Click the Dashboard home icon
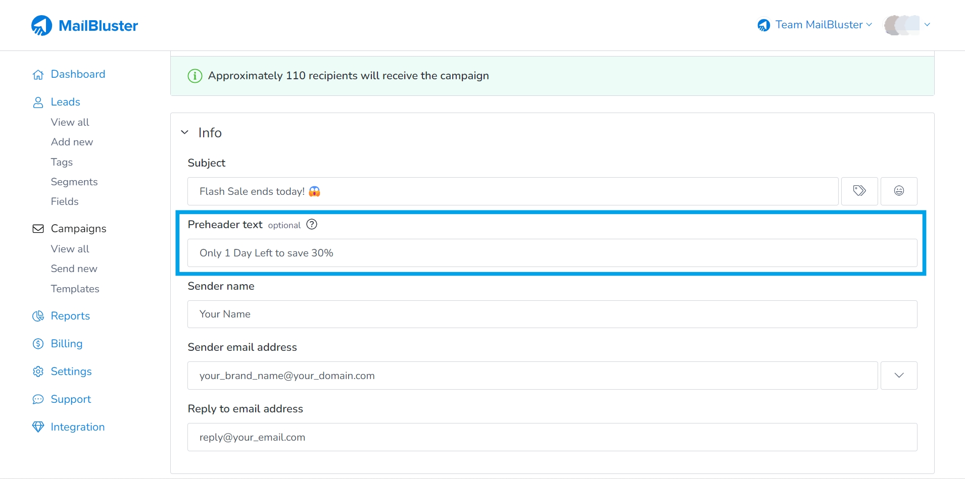 click(x=38, y=74)
